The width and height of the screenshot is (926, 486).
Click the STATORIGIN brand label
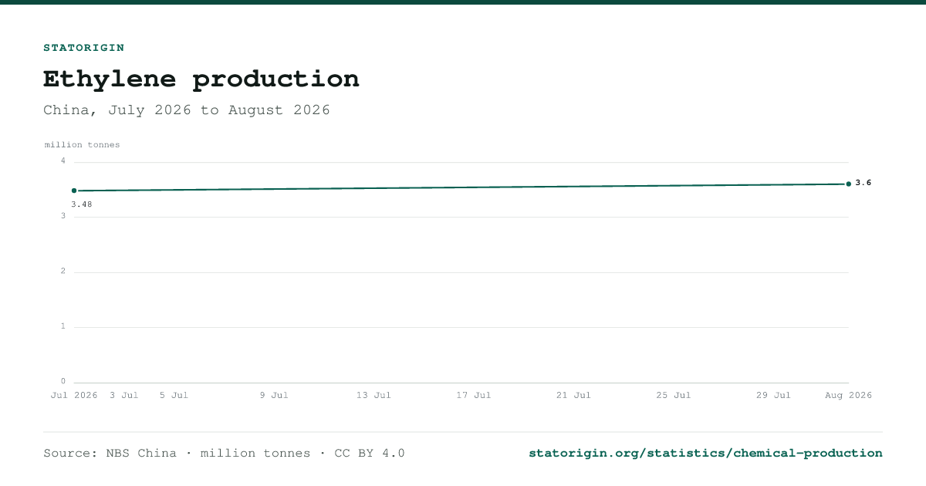tap(83, 48)
